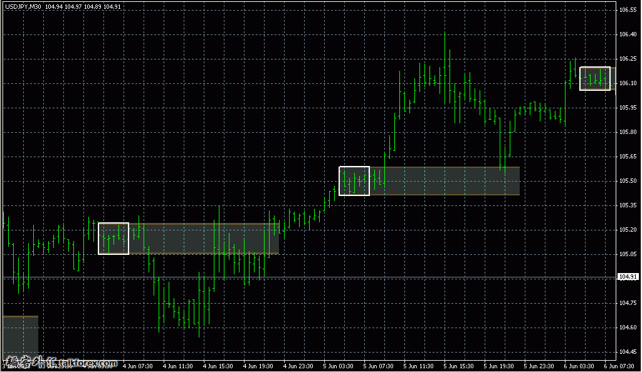Click the OHLC values 104.94 104.97 104.89 104.91

tap(83, 7)
